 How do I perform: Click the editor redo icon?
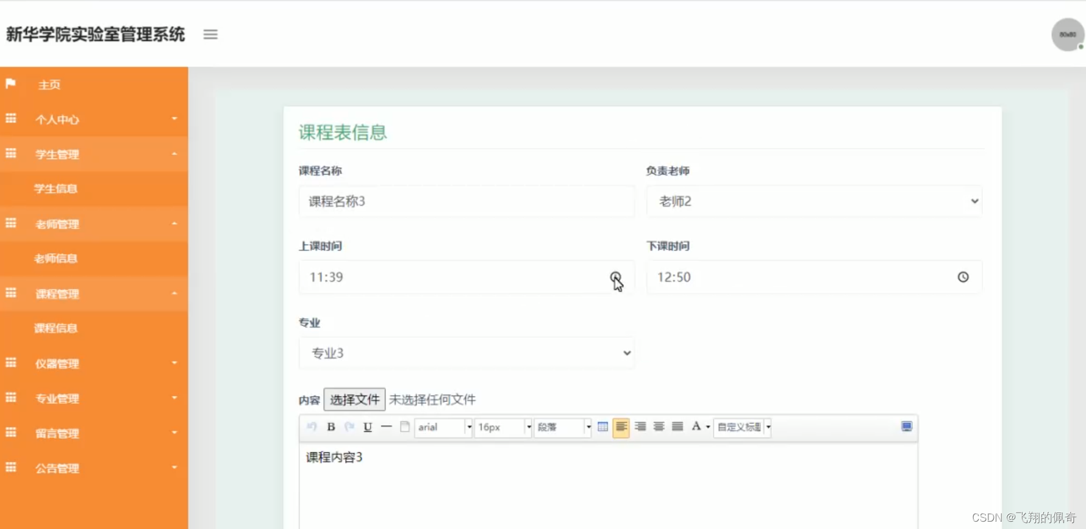point(349,426)
